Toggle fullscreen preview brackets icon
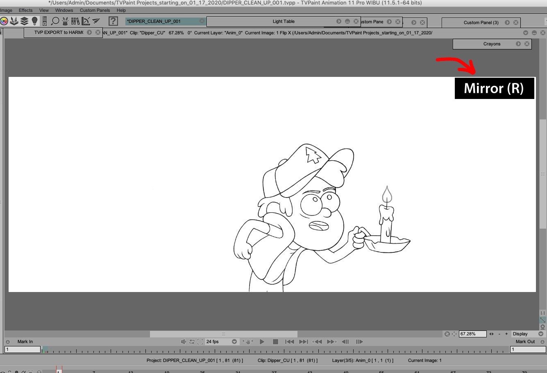 coord(200,342)
